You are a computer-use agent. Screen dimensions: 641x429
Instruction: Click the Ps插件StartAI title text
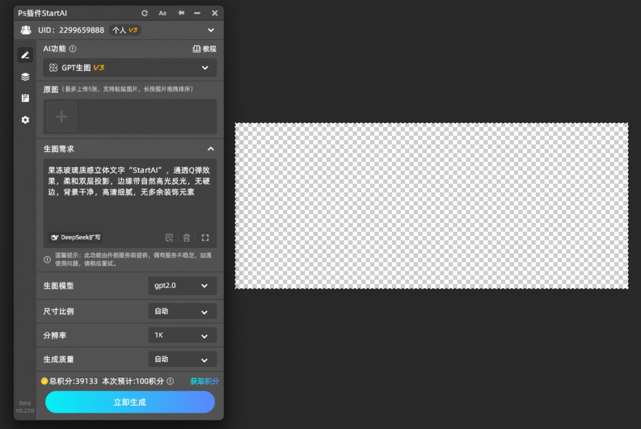[42, 13]
